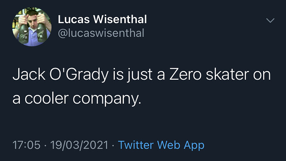Click the word "App" in the blue source link
This screenshot has width=286, height=161.
(194, 146)
